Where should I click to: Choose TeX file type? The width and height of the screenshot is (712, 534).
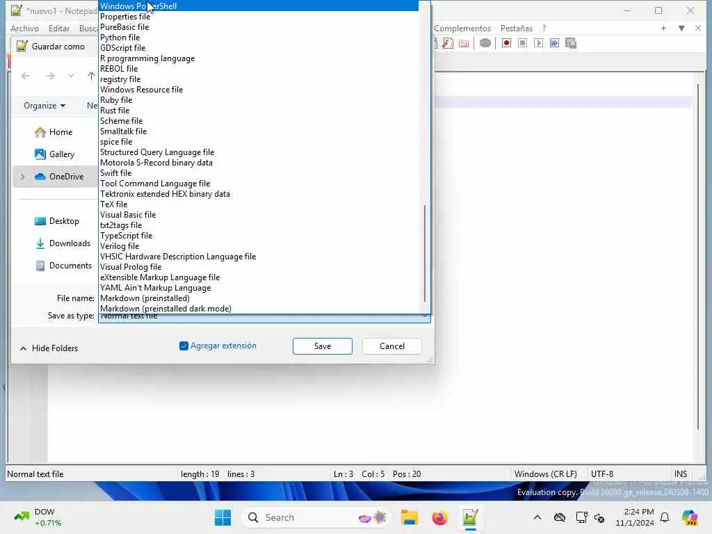click(259, 205)
